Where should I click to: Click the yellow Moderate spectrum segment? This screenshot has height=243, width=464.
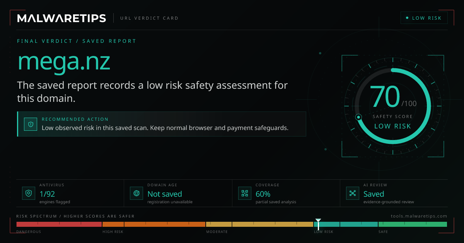[x=259, y=224]
